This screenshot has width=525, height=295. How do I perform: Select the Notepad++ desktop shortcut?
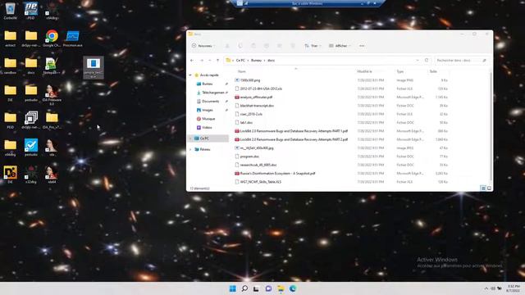52,66
